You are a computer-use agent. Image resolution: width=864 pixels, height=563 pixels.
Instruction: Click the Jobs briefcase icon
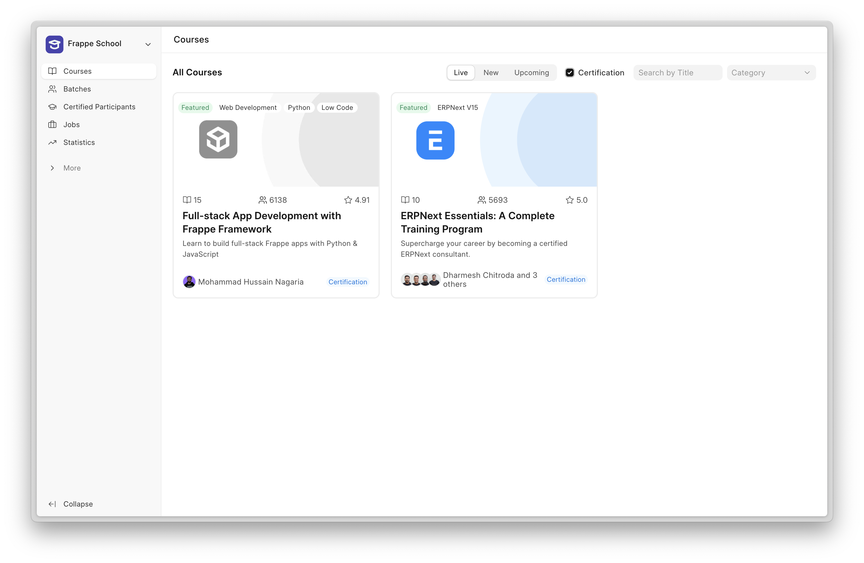pos(52,124)
